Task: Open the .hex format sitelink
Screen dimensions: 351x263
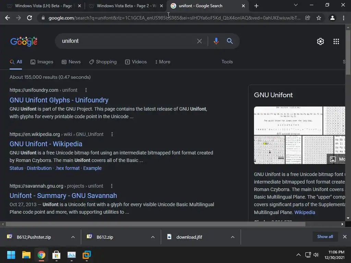Action: pyautogui.click(x=68, y=168)
